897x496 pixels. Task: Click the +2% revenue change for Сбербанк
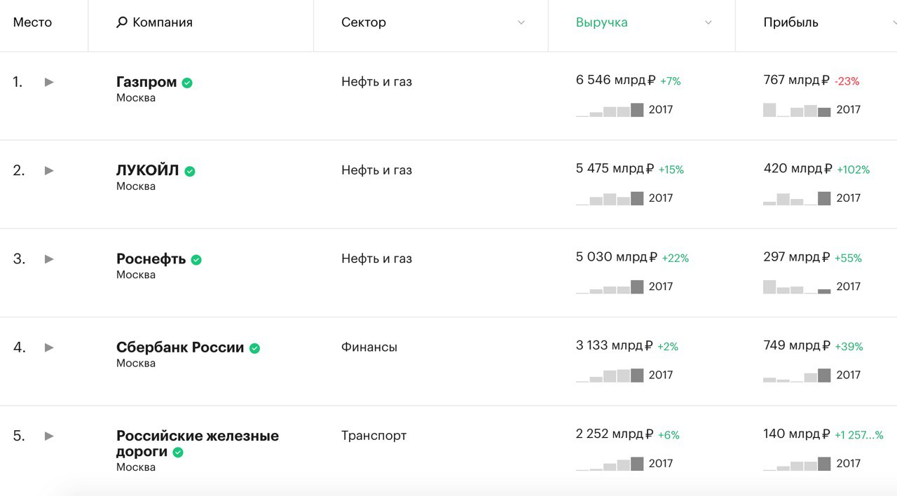coord(668,347)
